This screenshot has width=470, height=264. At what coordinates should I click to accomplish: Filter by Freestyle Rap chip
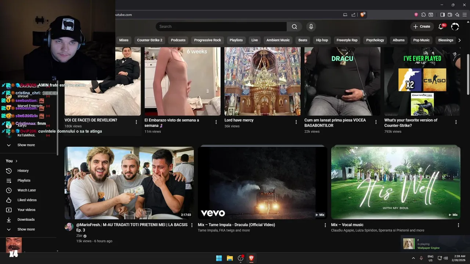(347, 40)
